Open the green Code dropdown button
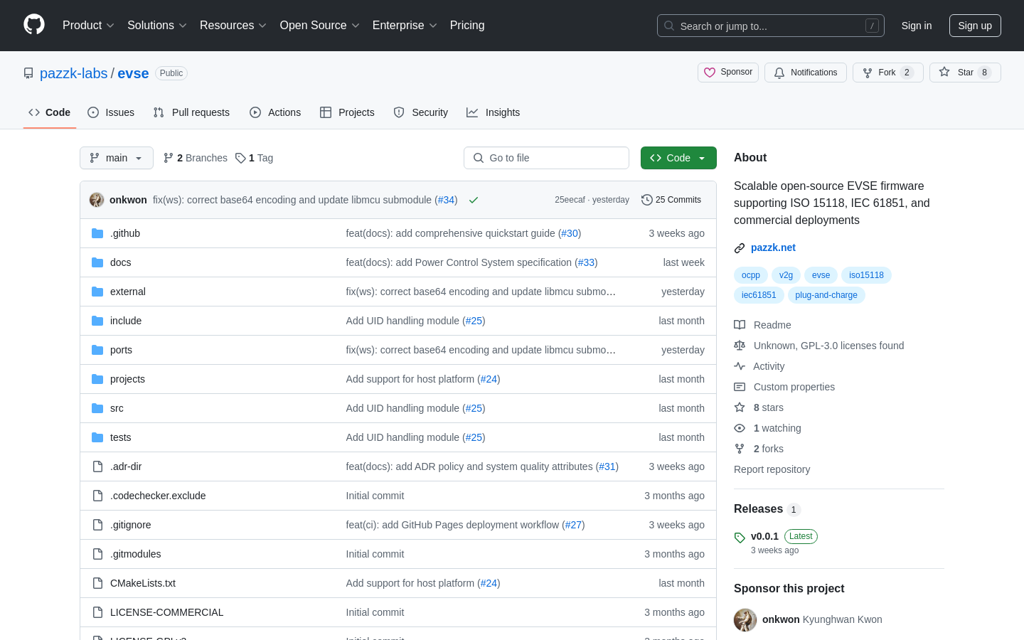The height and width of the screenshot is (640, 1024). click(678, 158)
